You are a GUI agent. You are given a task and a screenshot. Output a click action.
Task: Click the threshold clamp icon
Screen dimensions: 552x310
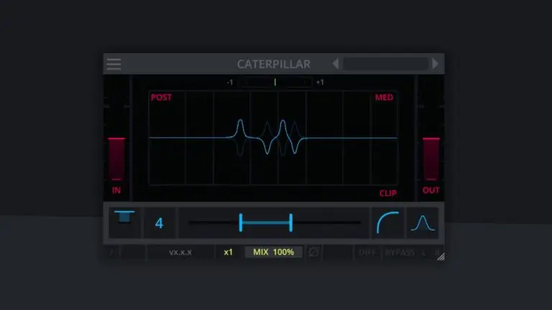point(124,217)
